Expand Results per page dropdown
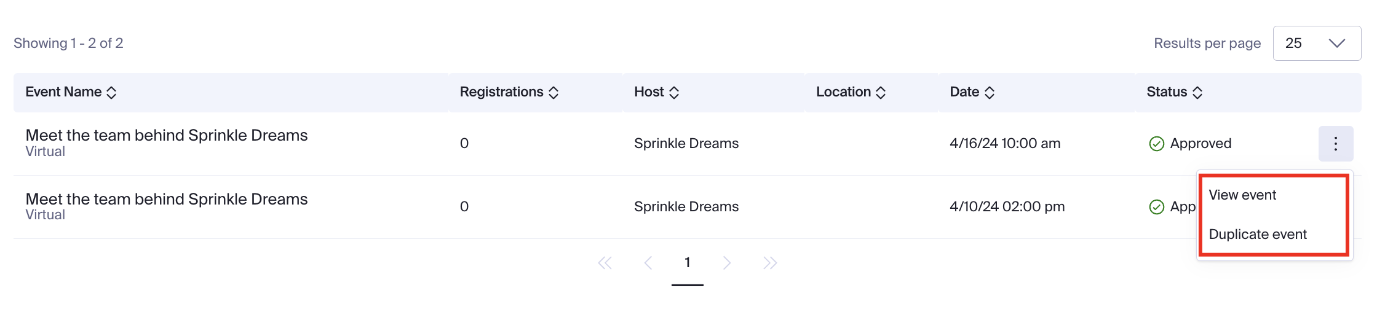This screenshot has width=1385, height=312. coord(1317,44)
